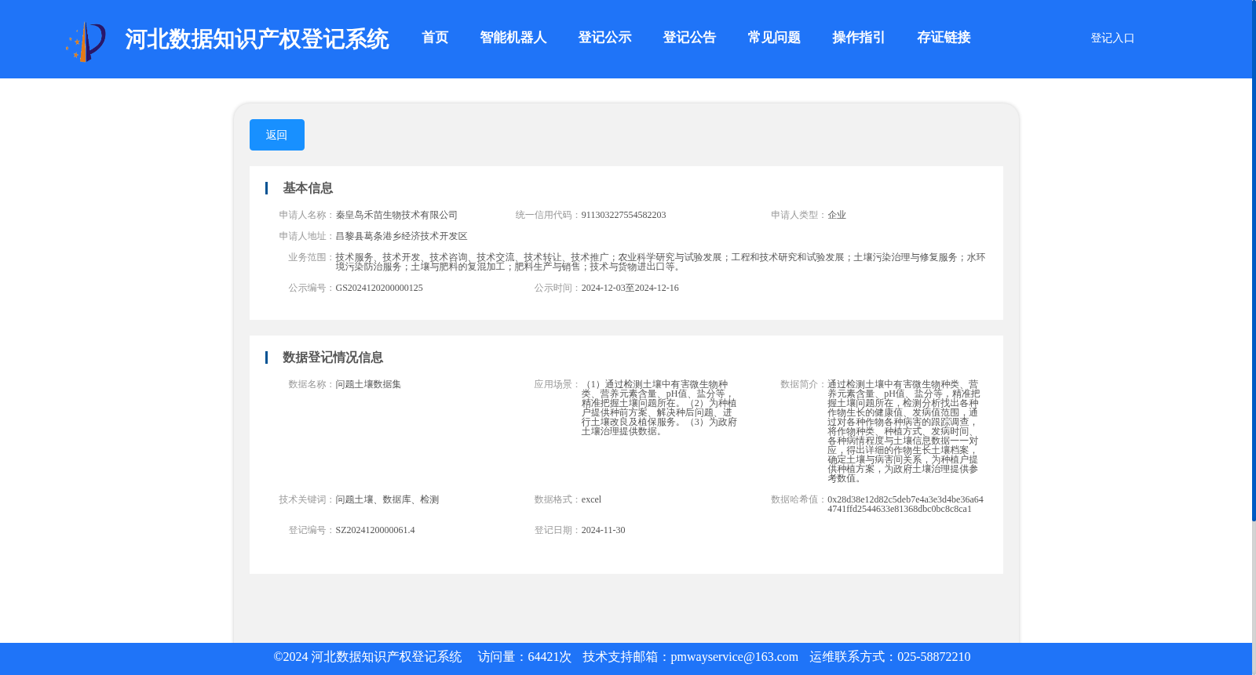Screen dimensions: 1256x675
Task: Select registration number SZ2024120000061.4
Action: 375,530
